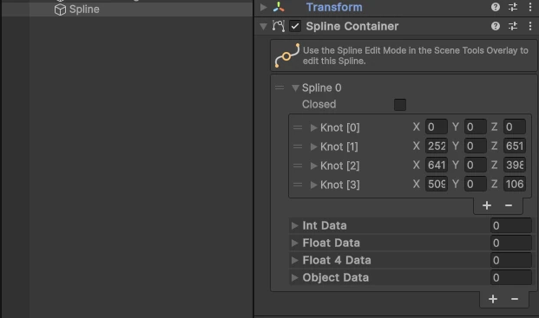This screenshot has height=318, width=539.
Task: Add a new knot with plus button
Action: (x=486, y=205)
